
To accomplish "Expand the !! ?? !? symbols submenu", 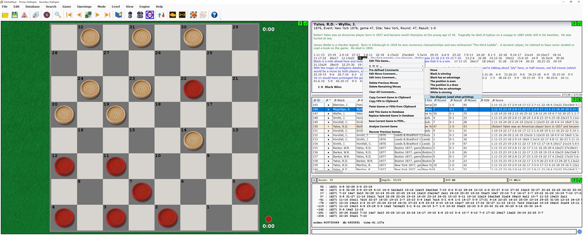I will [394, 66].
